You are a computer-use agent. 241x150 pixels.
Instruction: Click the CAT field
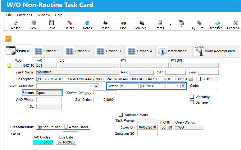point(175,72)
